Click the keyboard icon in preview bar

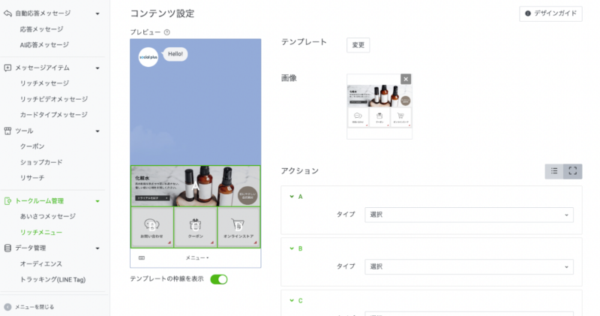142,257
